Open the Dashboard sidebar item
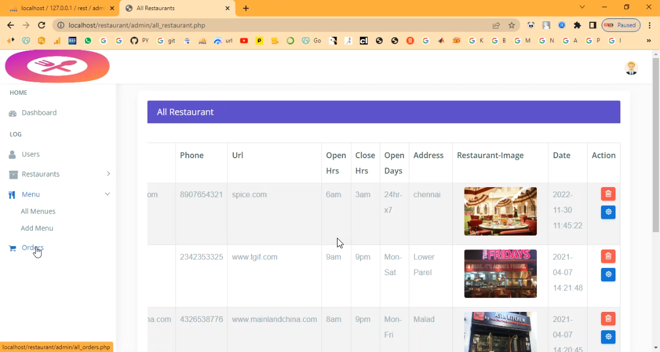Screen dimensions: 660x352 click(39, 113)
